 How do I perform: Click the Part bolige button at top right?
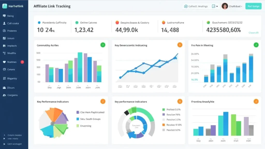click(253, 6)
